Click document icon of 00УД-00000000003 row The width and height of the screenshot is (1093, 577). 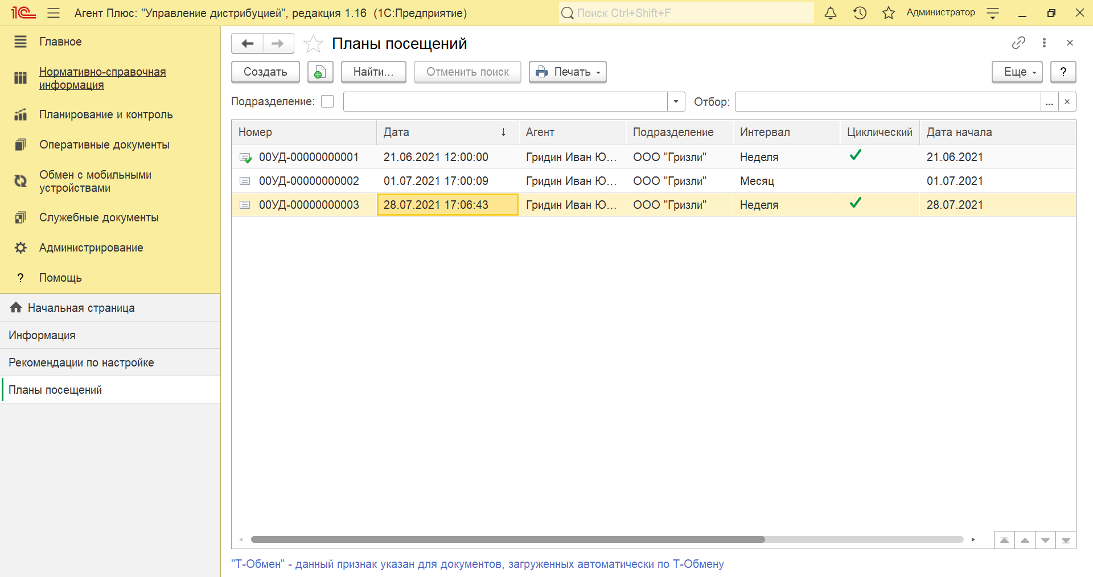[245, 205]
